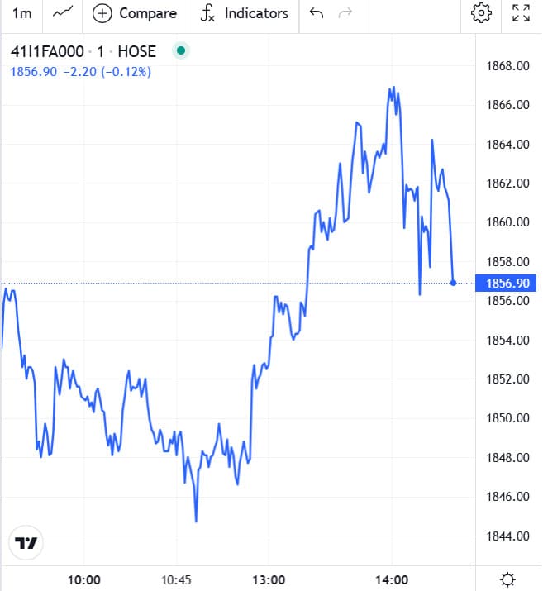Screen dimensions: 543x591
Task: Open the chart style line icon
Action: pos(62,13)
